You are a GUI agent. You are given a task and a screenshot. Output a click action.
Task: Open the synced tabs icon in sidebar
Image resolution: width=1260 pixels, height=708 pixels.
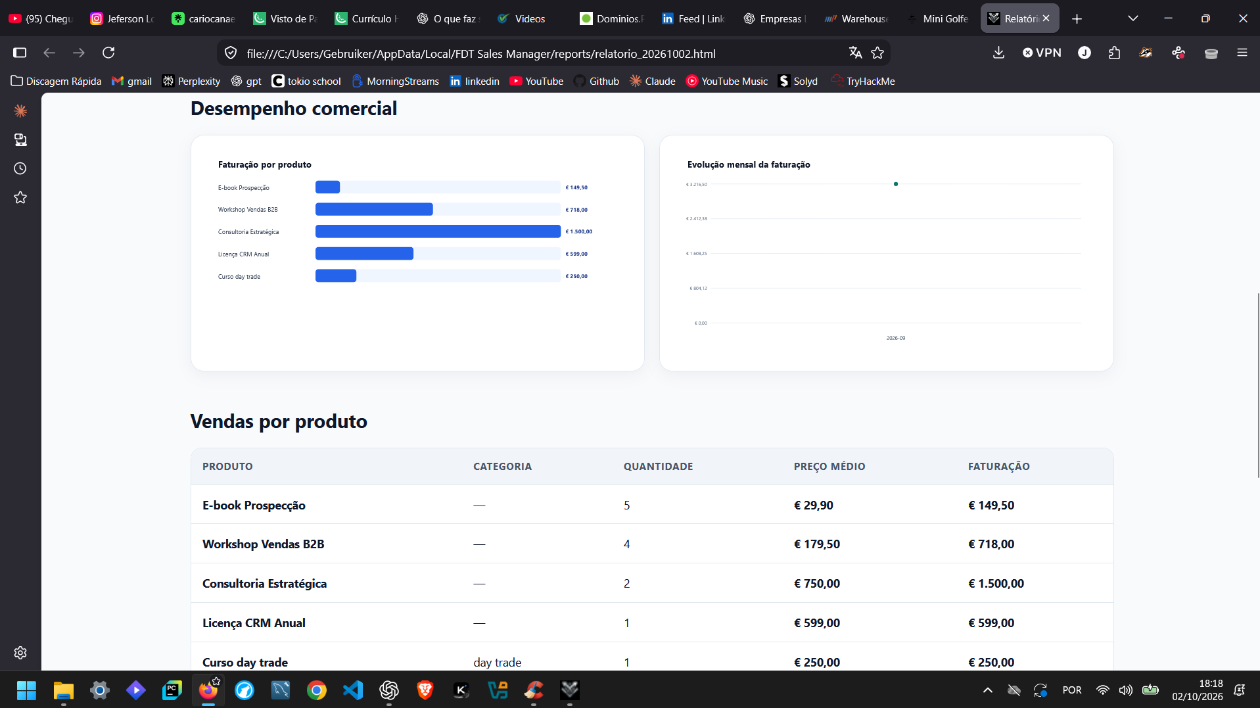(x=20, y=139)
